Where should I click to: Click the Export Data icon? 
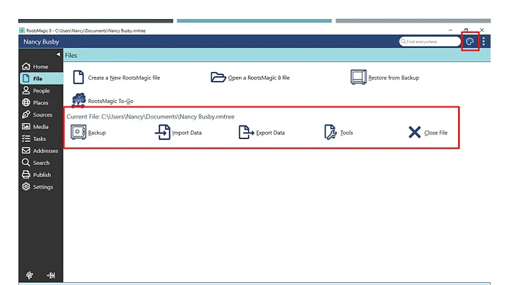[x=247, y=132]
